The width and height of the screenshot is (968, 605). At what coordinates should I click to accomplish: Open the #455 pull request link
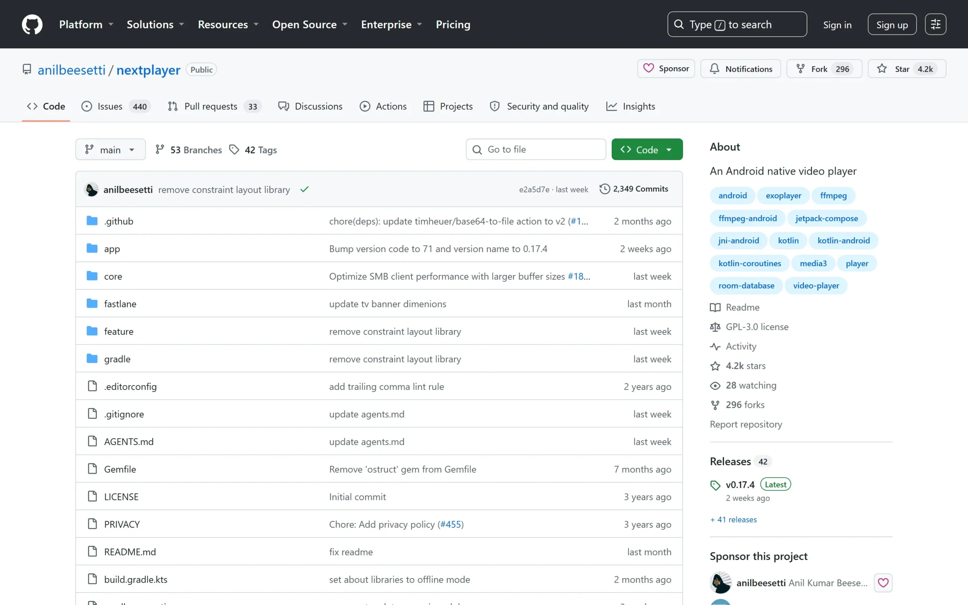[450, 524]
